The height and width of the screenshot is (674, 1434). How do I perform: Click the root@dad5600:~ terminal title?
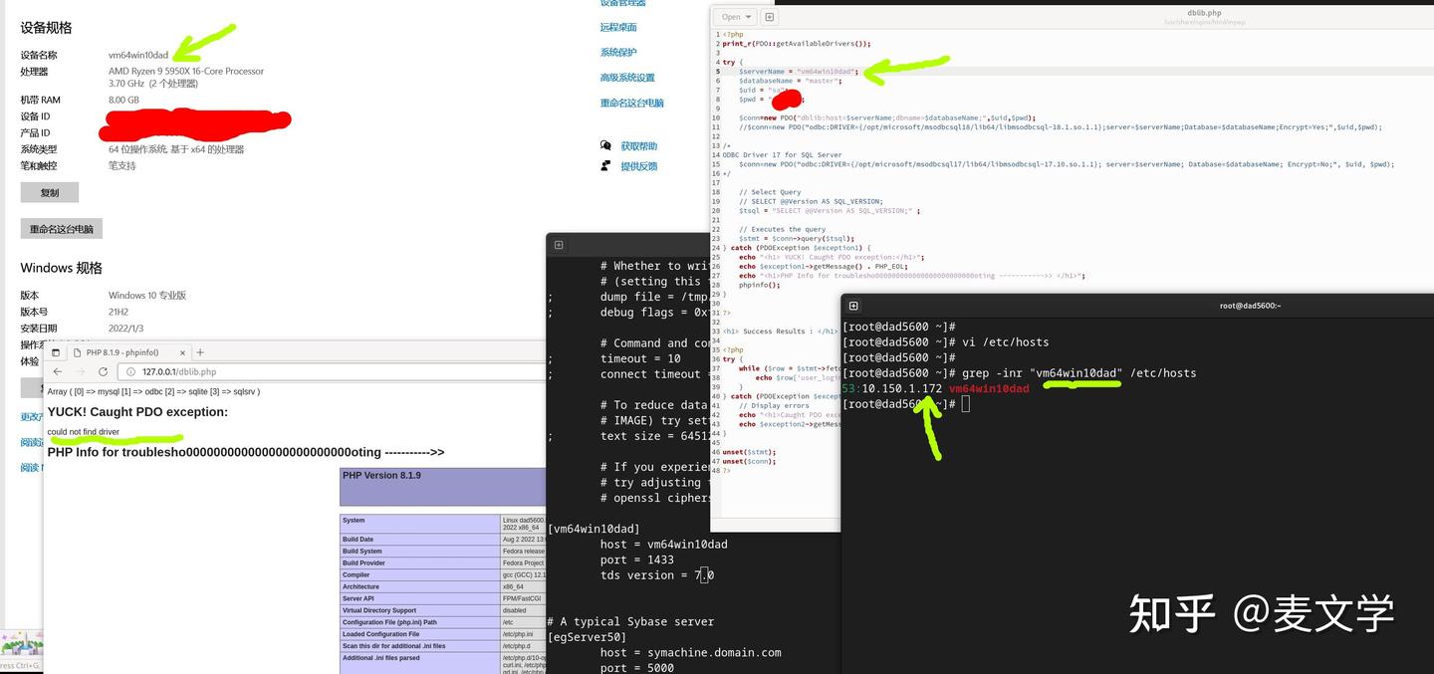point(1250,306)
